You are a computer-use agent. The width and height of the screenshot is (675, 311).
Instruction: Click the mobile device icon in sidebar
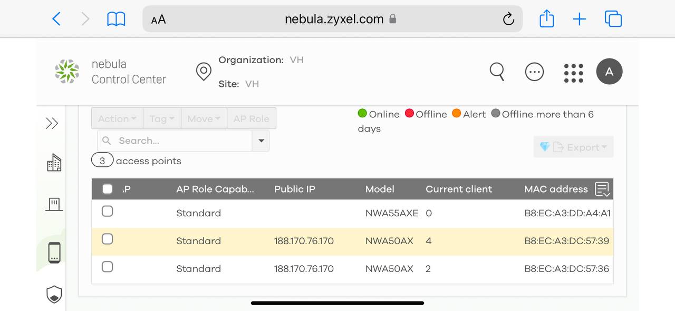coord(54,253)
